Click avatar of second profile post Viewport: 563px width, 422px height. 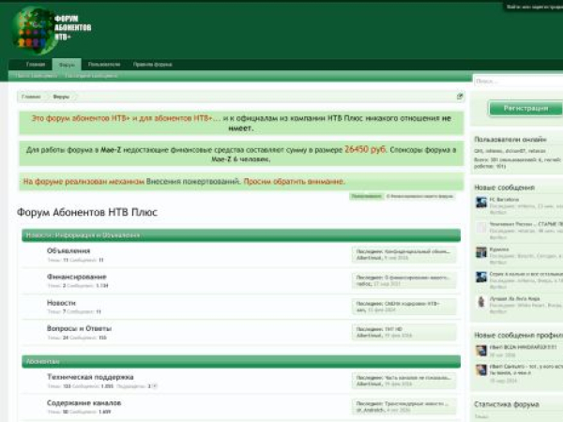(x=481, y=369)
